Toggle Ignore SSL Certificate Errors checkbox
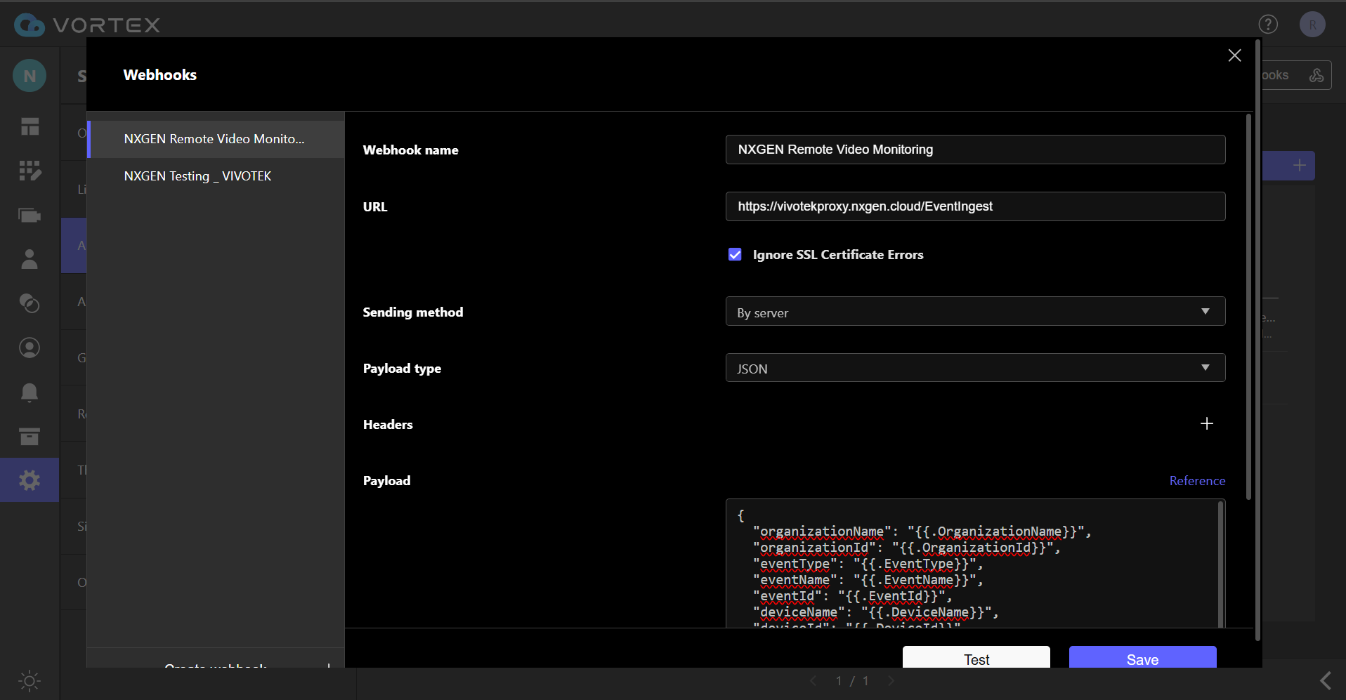The height and width of the screenshot is (700, 1346). [x=735, y=255]
